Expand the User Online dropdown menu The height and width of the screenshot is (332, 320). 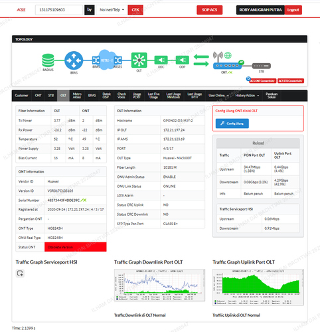click(218, 96)
